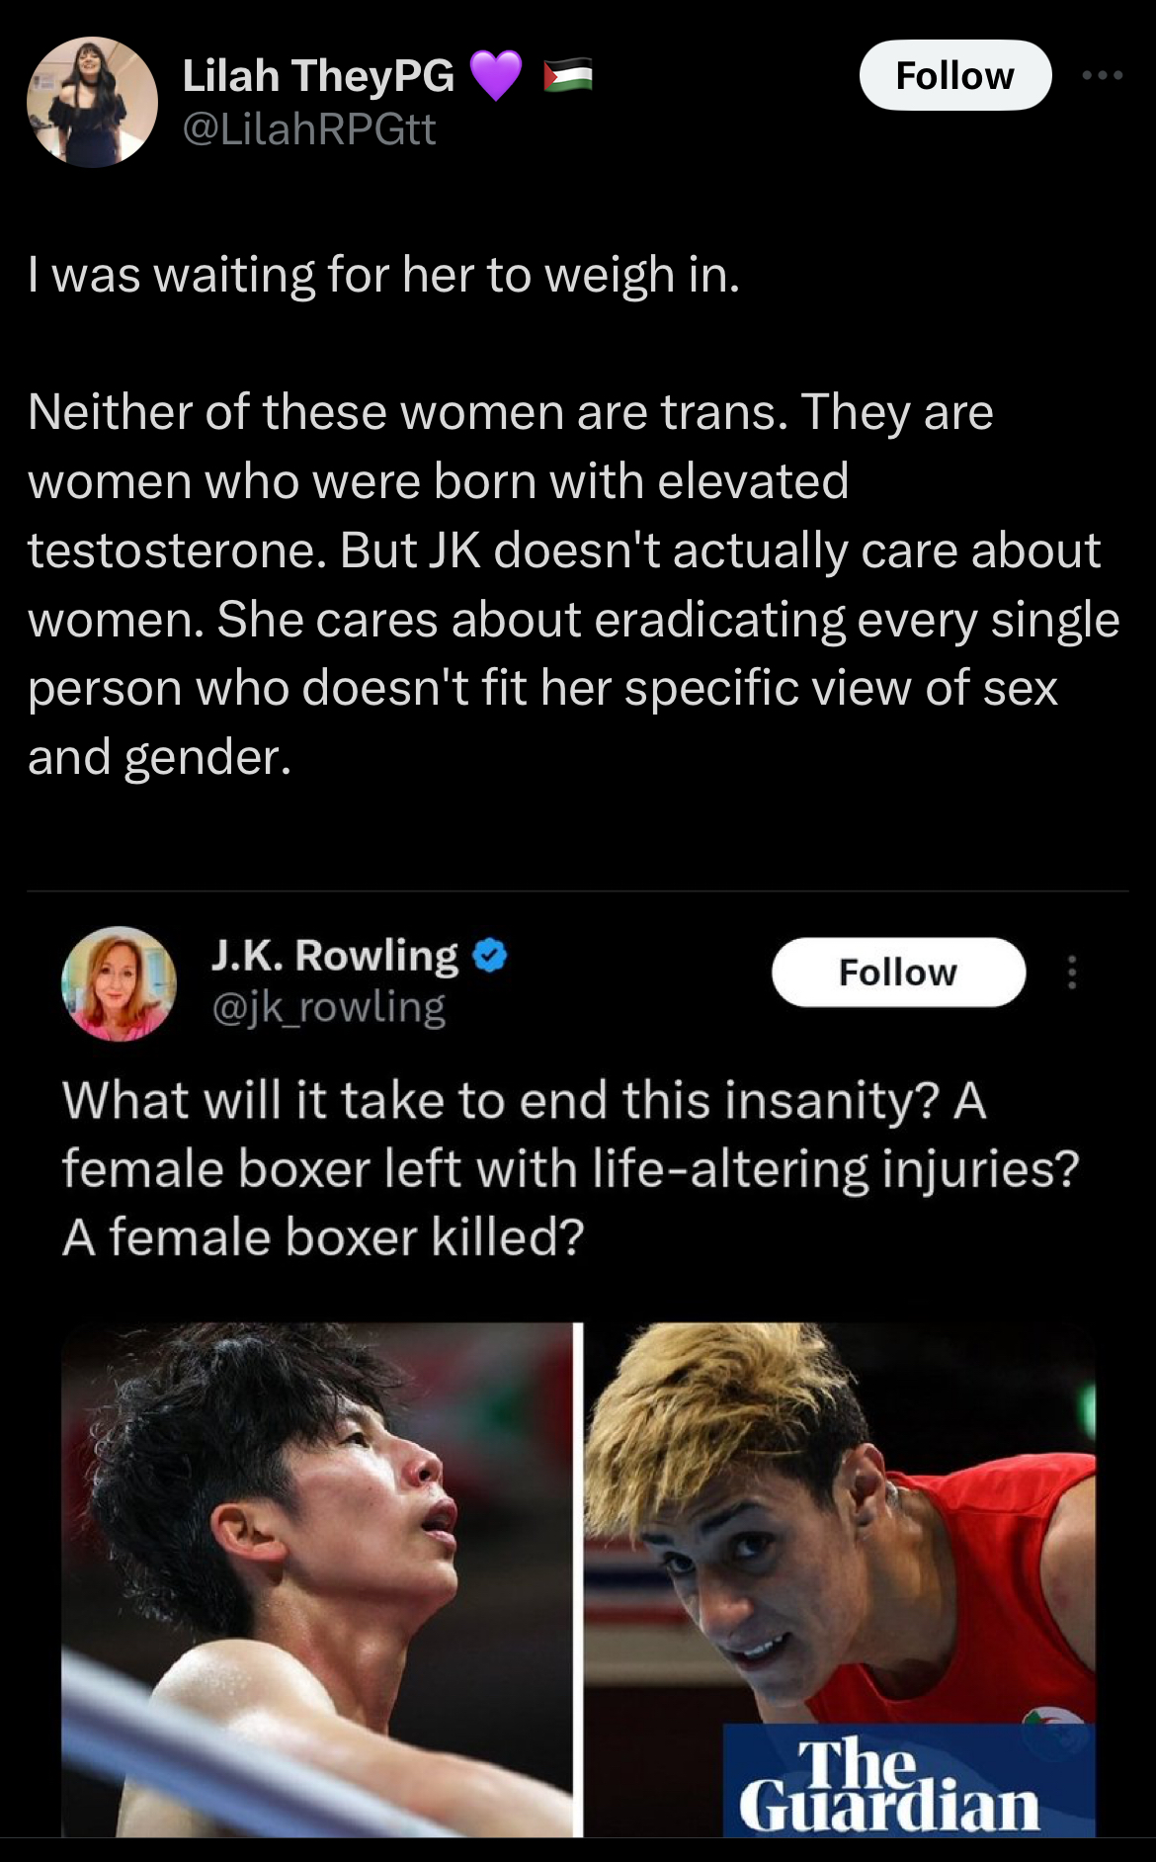This screenshot has height=1862, width=1156.
Task: Open J.K. Rowling's profile avatar
Action: pyautogui.click(x=119, y=983)
